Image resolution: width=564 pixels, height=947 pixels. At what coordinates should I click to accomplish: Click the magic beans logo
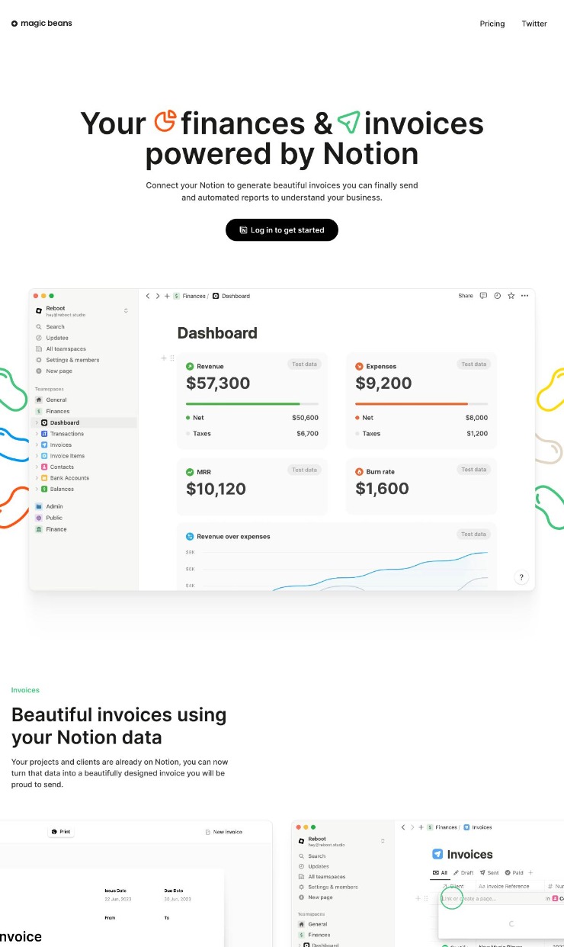coord(42,24)
